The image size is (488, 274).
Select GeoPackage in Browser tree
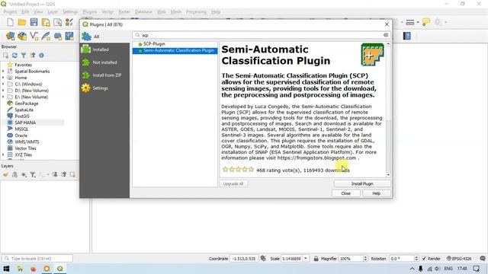(27, 104)
